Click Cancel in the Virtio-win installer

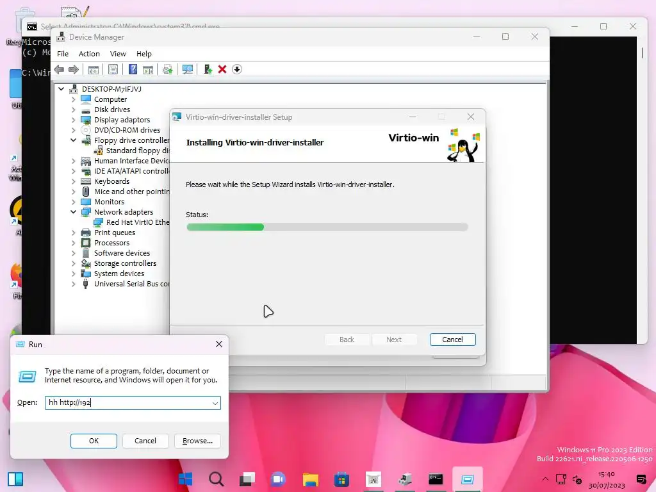click(453, 340)
